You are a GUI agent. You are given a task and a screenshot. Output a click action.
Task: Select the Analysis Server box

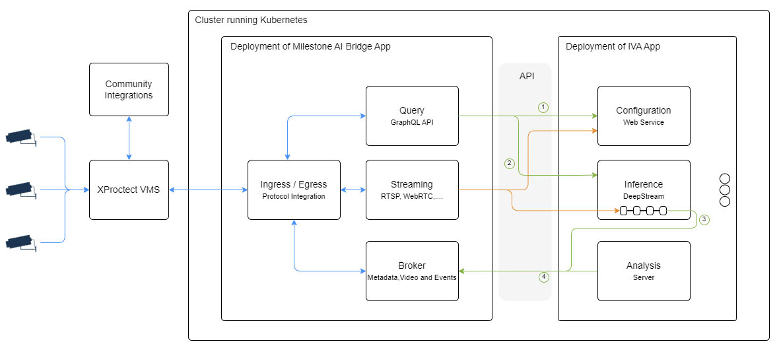point(644,271)
